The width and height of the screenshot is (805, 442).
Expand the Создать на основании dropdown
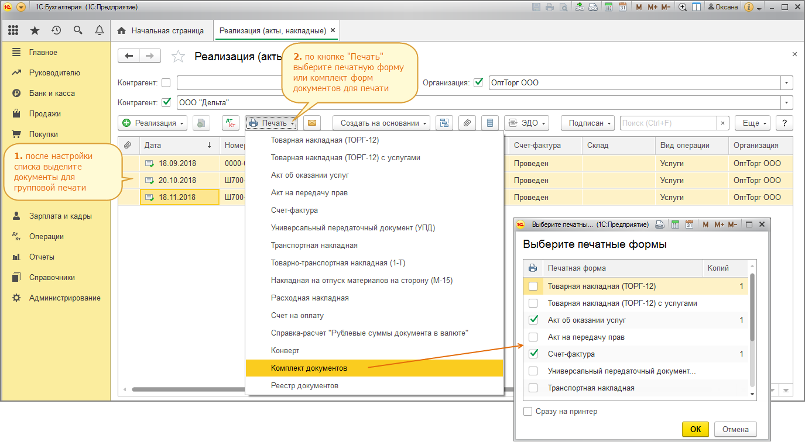(x=381, y=123)
